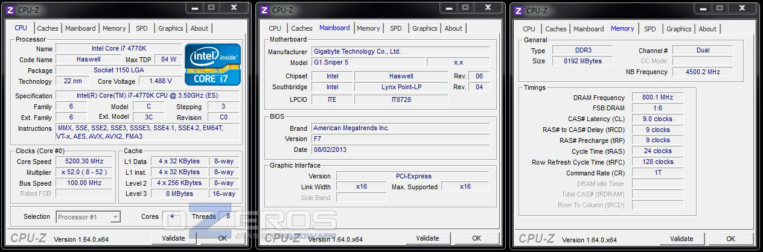Screen dimensions: 763x252
Task: Select SPD tab in CPU window
Action: 141,28
